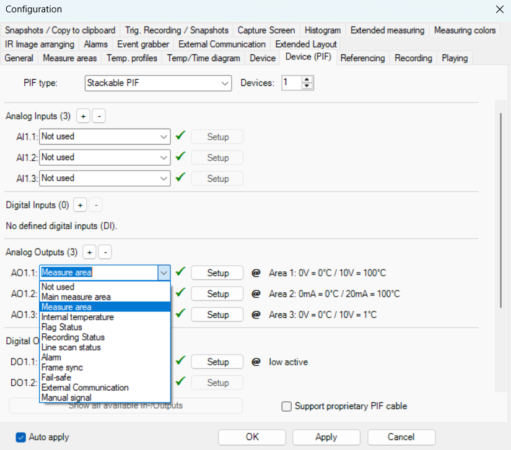Image resolution: width=511 pixels, height=450 pixels.
Task: Click the Apply button
Action: point(326,437)
